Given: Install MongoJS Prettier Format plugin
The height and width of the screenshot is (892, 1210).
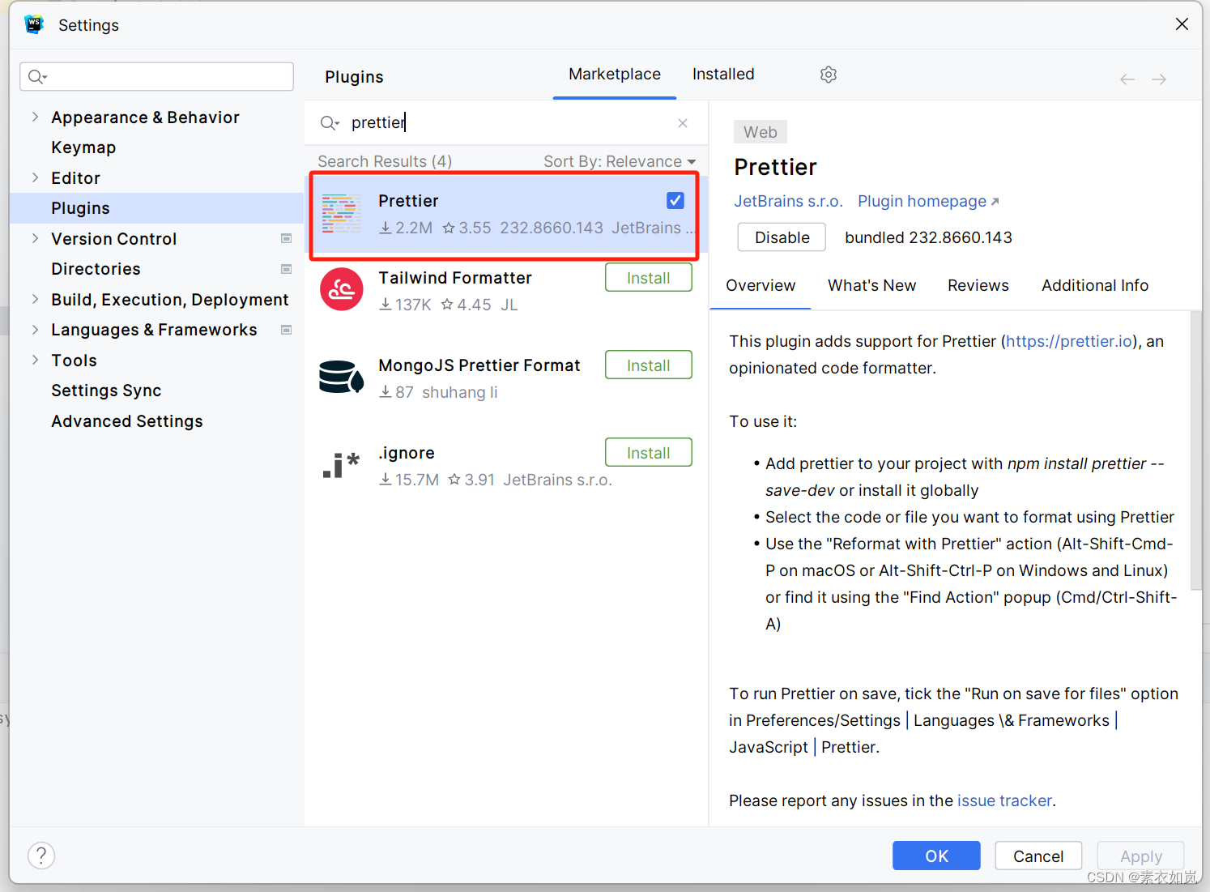Looking at the screenshot, I should tap(649, 365).
